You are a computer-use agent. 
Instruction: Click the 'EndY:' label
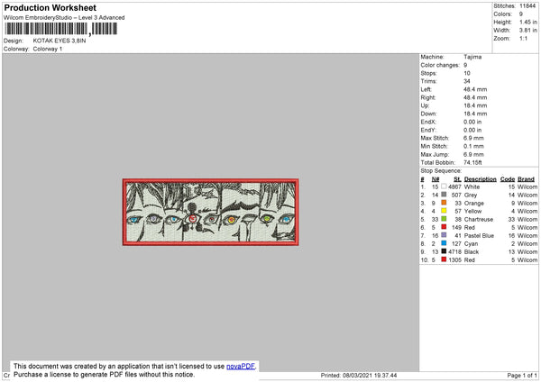point(428,130)
